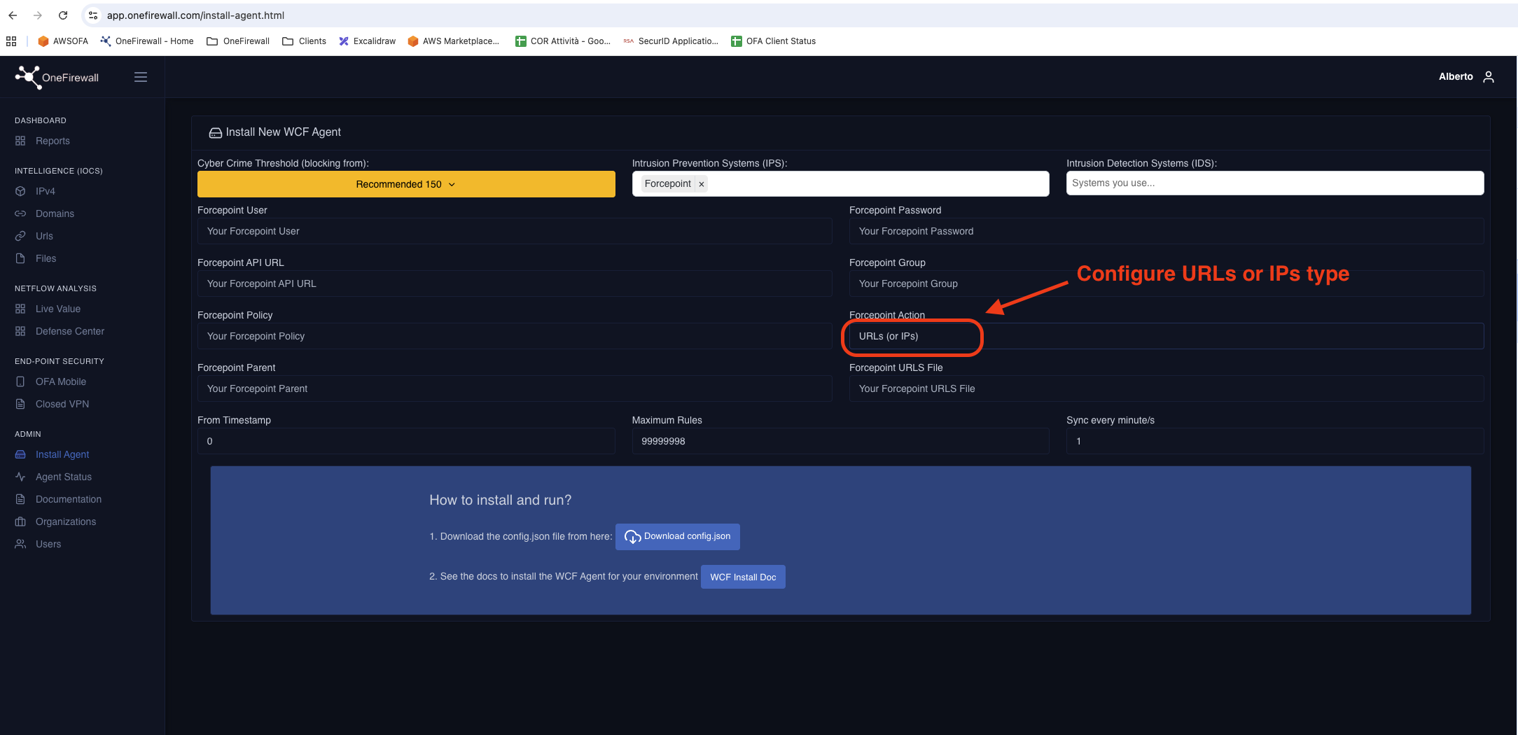Open the Intrusion Prevention Systems selector
The image size is (1518, 735).
tap(840, 184)
